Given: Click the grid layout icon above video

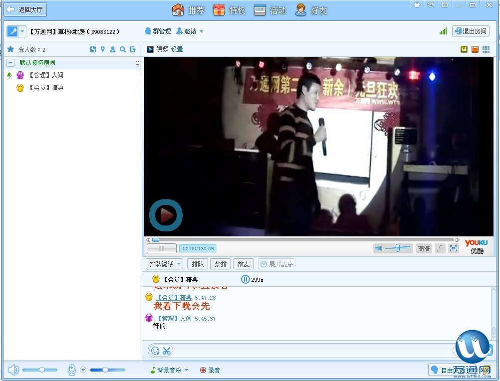Looking at the screenshot, I should point(486,49).
